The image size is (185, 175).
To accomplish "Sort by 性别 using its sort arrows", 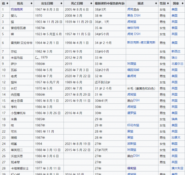I will 168,3.
